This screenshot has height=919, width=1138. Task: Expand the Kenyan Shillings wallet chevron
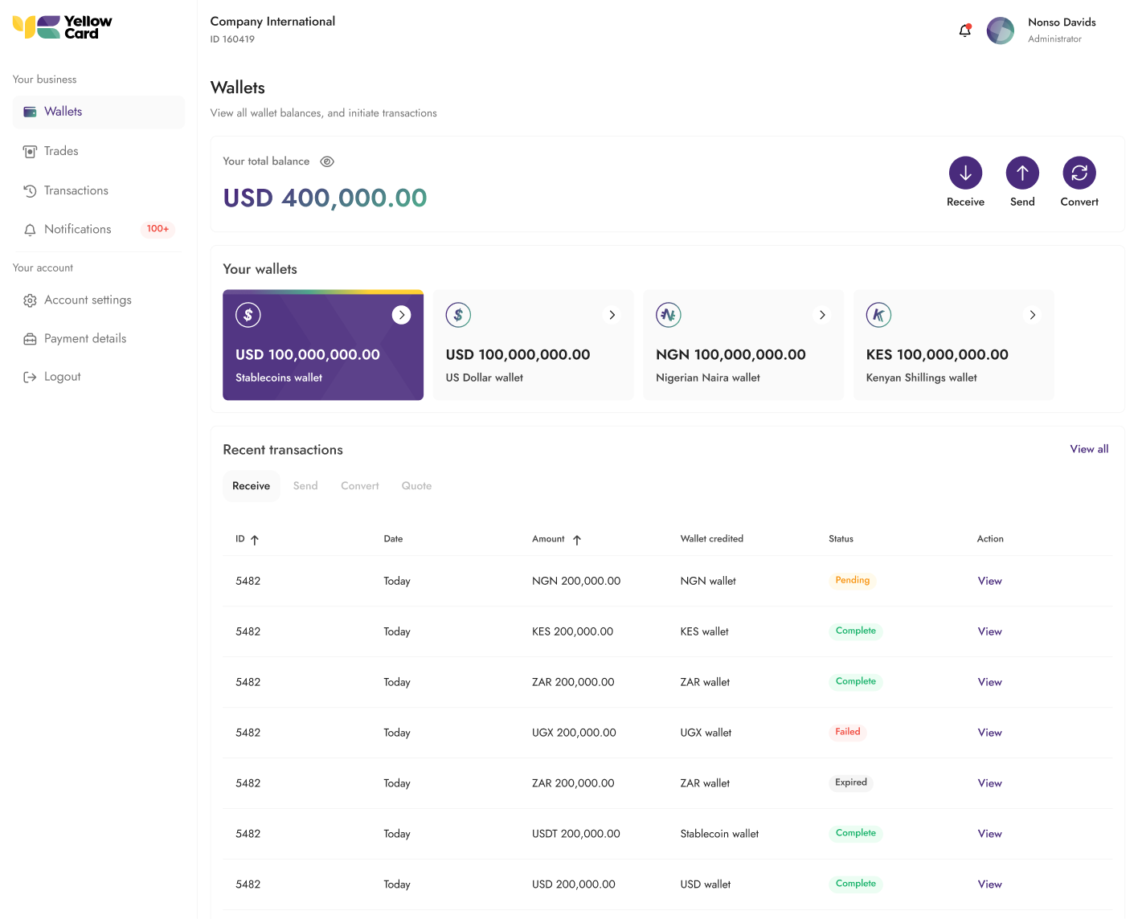point(1033,315)
